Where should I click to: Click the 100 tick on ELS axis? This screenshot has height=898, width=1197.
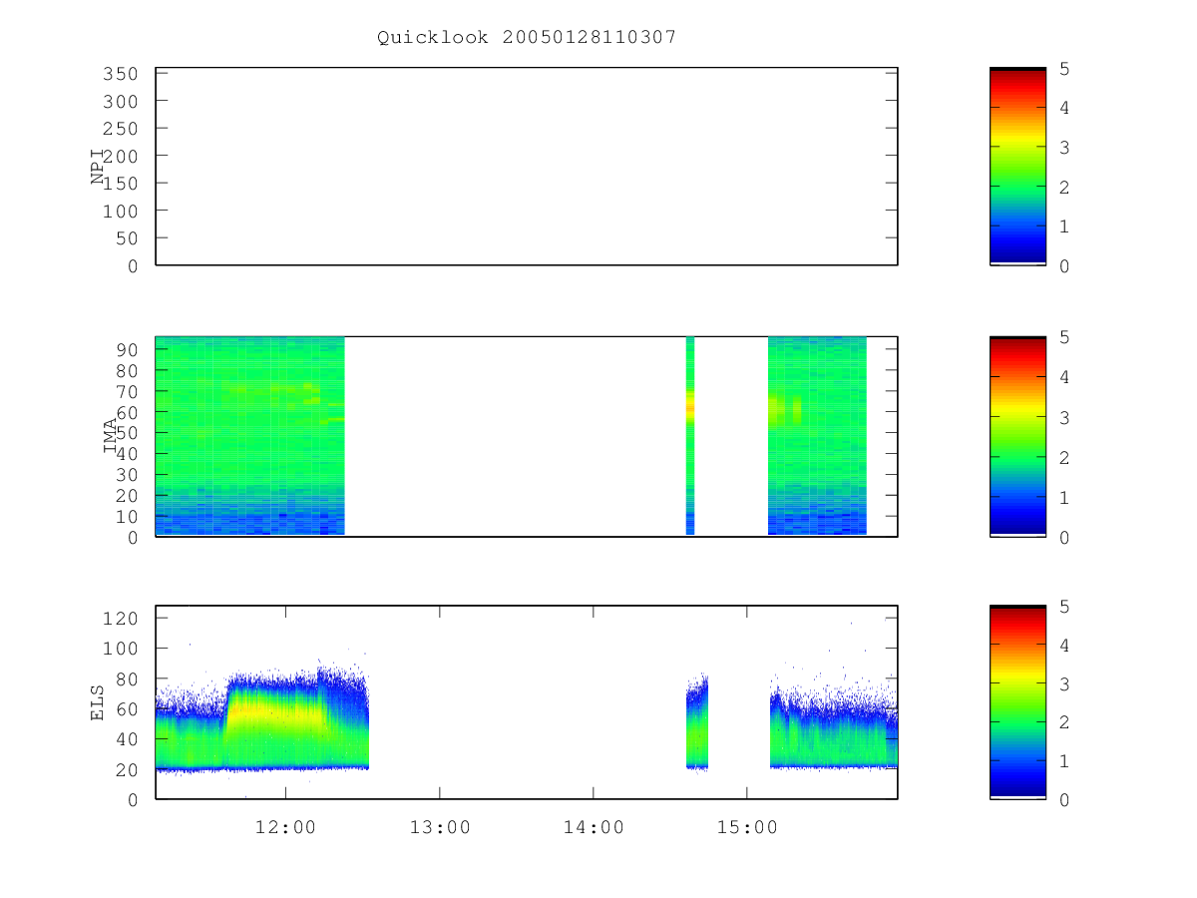click(x=119, y=649)
